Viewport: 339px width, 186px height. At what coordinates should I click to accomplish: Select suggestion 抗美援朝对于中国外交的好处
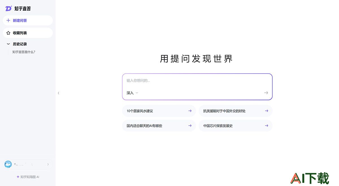click(x=236, y=111)
